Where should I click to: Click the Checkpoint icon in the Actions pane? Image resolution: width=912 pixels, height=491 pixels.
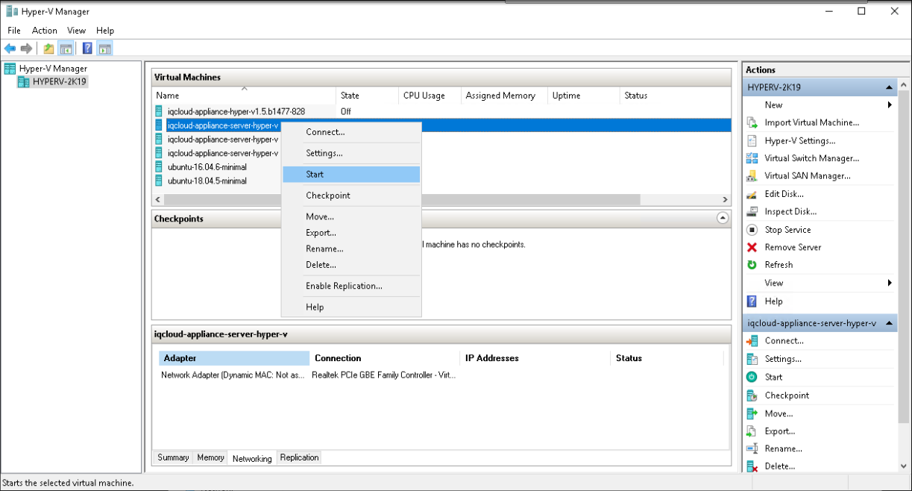(x=752, y=395)
